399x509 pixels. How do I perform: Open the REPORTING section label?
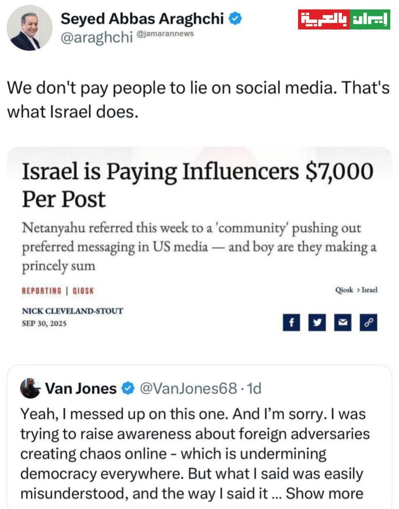coord(42,291)
